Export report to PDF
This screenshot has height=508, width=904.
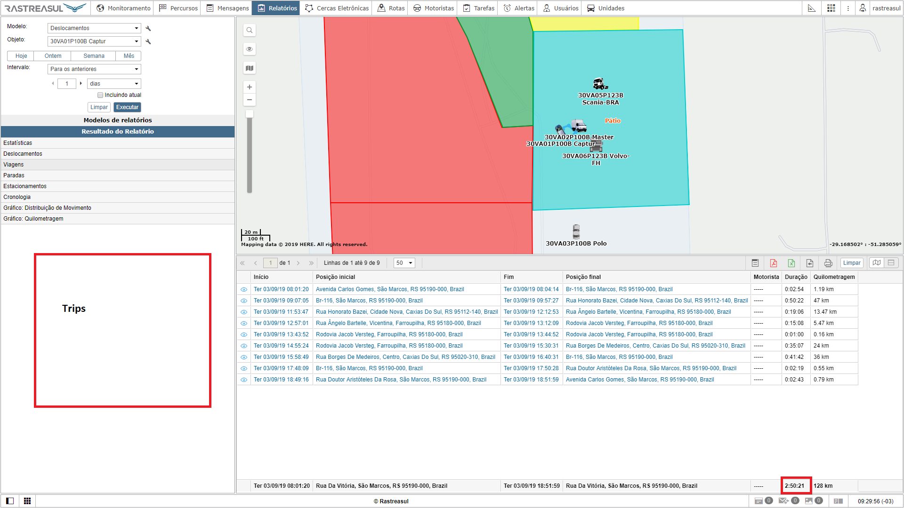[x=773, y=263]
